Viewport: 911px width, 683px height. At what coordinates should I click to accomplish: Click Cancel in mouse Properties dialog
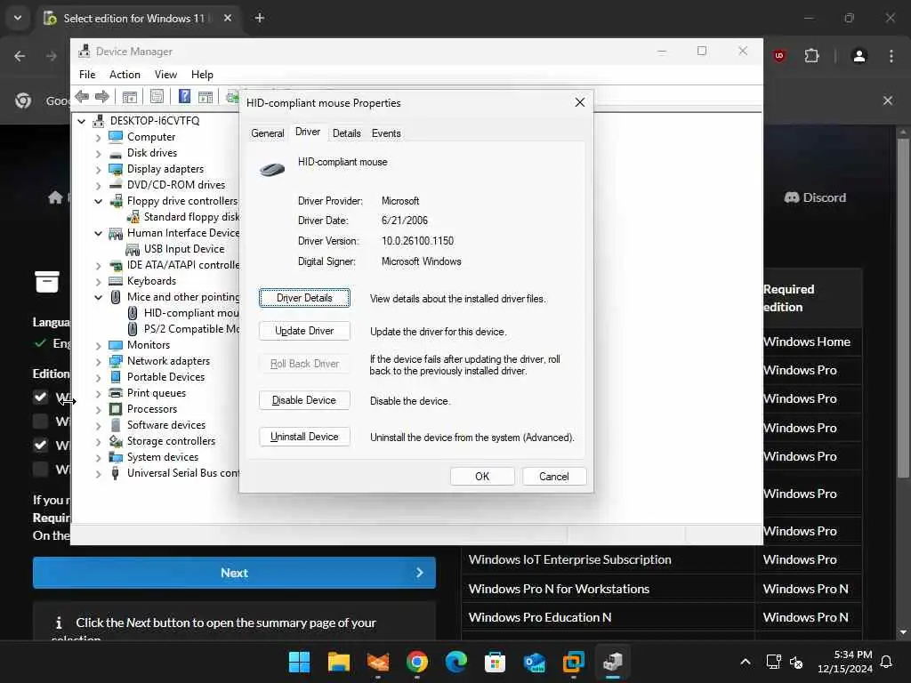point(554,477)
